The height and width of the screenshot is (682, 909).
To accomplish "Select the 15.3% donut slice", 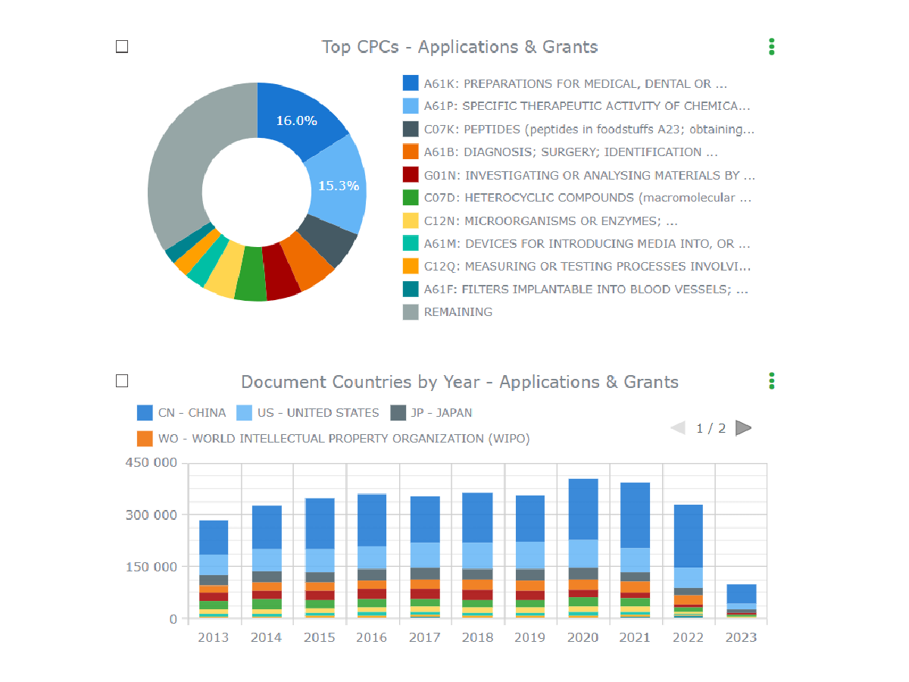I will 339,185.
